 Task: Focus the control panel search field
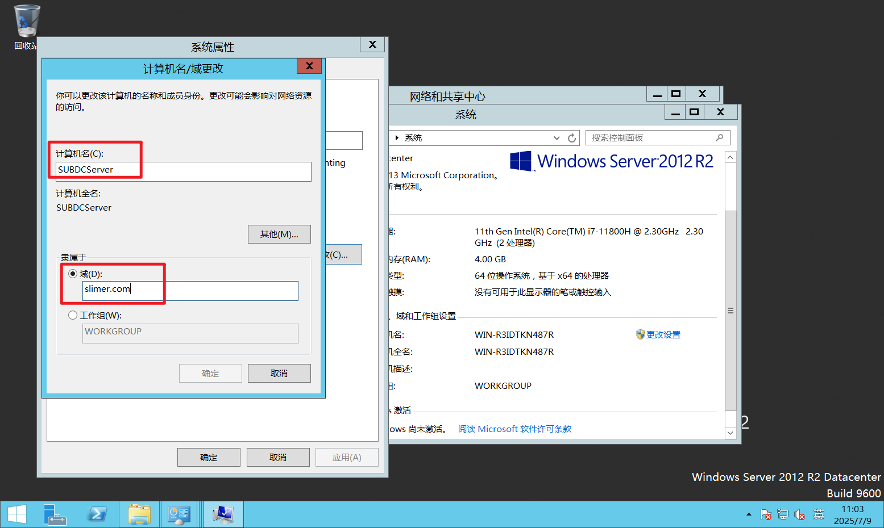pos(658,138)
